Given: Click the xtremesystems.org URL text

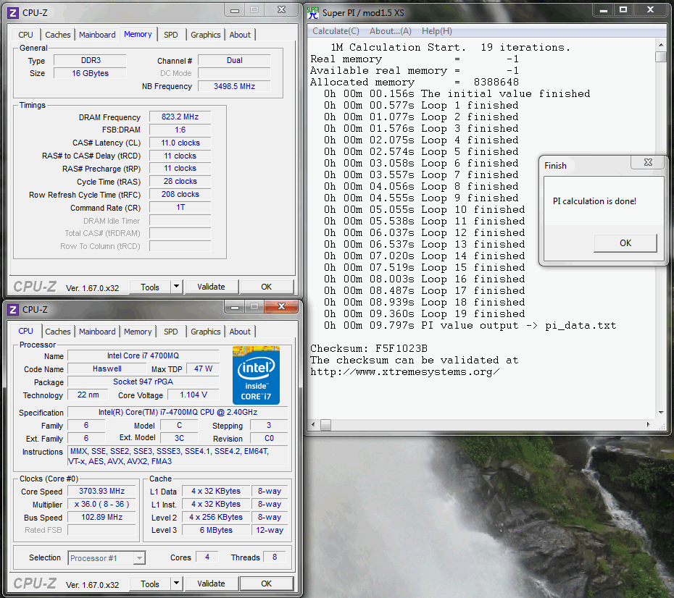Looking at the screenshot, I should coord(405,371).
